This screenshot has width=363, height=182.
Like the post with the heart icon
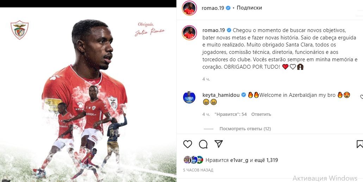point(188,144)
